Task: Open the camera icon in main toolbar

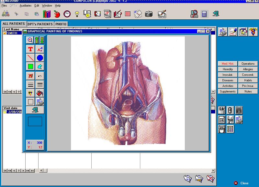Action: click(x=149, y=14)
